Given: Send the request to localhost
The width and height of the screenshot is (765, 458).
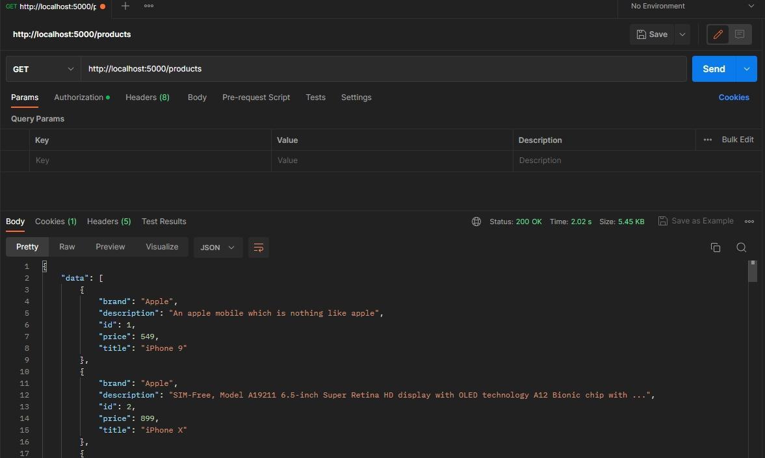Looking at the screenshot, I should (x=713, y=69).
